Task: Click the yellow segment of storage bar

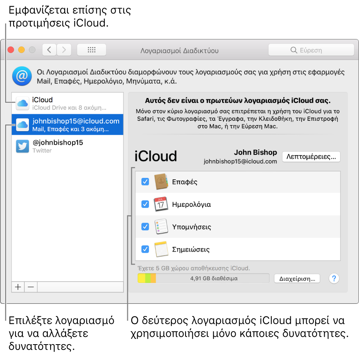Action: click(x=142, y=278)
